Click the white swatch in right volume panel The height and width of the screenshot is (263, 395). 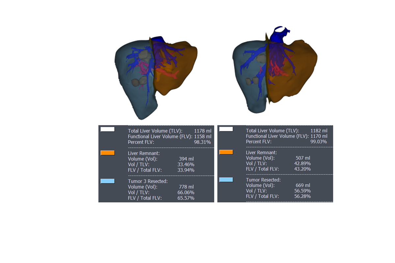coord(226,129)
